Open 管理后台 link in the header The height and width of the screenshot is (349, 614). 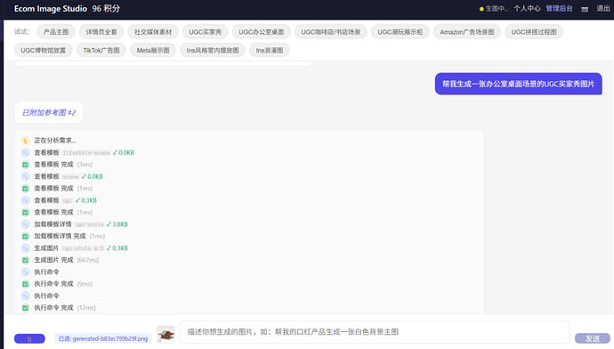point(559,9)
